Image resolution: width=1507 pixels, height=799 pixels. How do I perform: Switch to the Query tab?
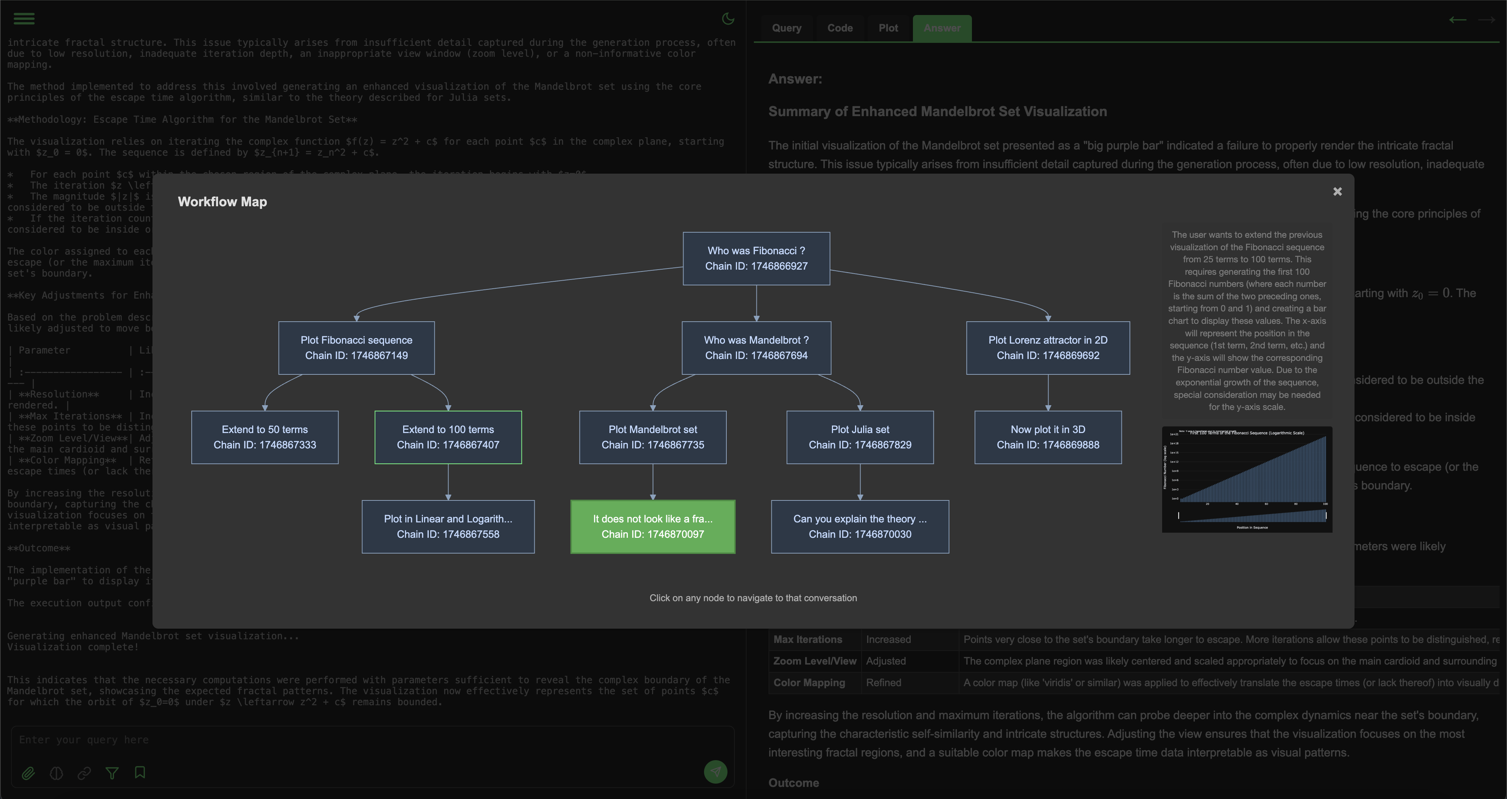(x=786, y=27)
